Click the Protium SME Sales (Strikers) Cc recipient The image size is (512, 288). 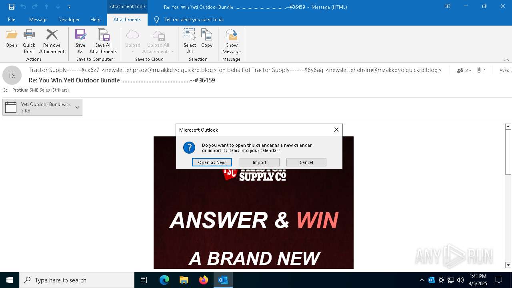[40, 90]
